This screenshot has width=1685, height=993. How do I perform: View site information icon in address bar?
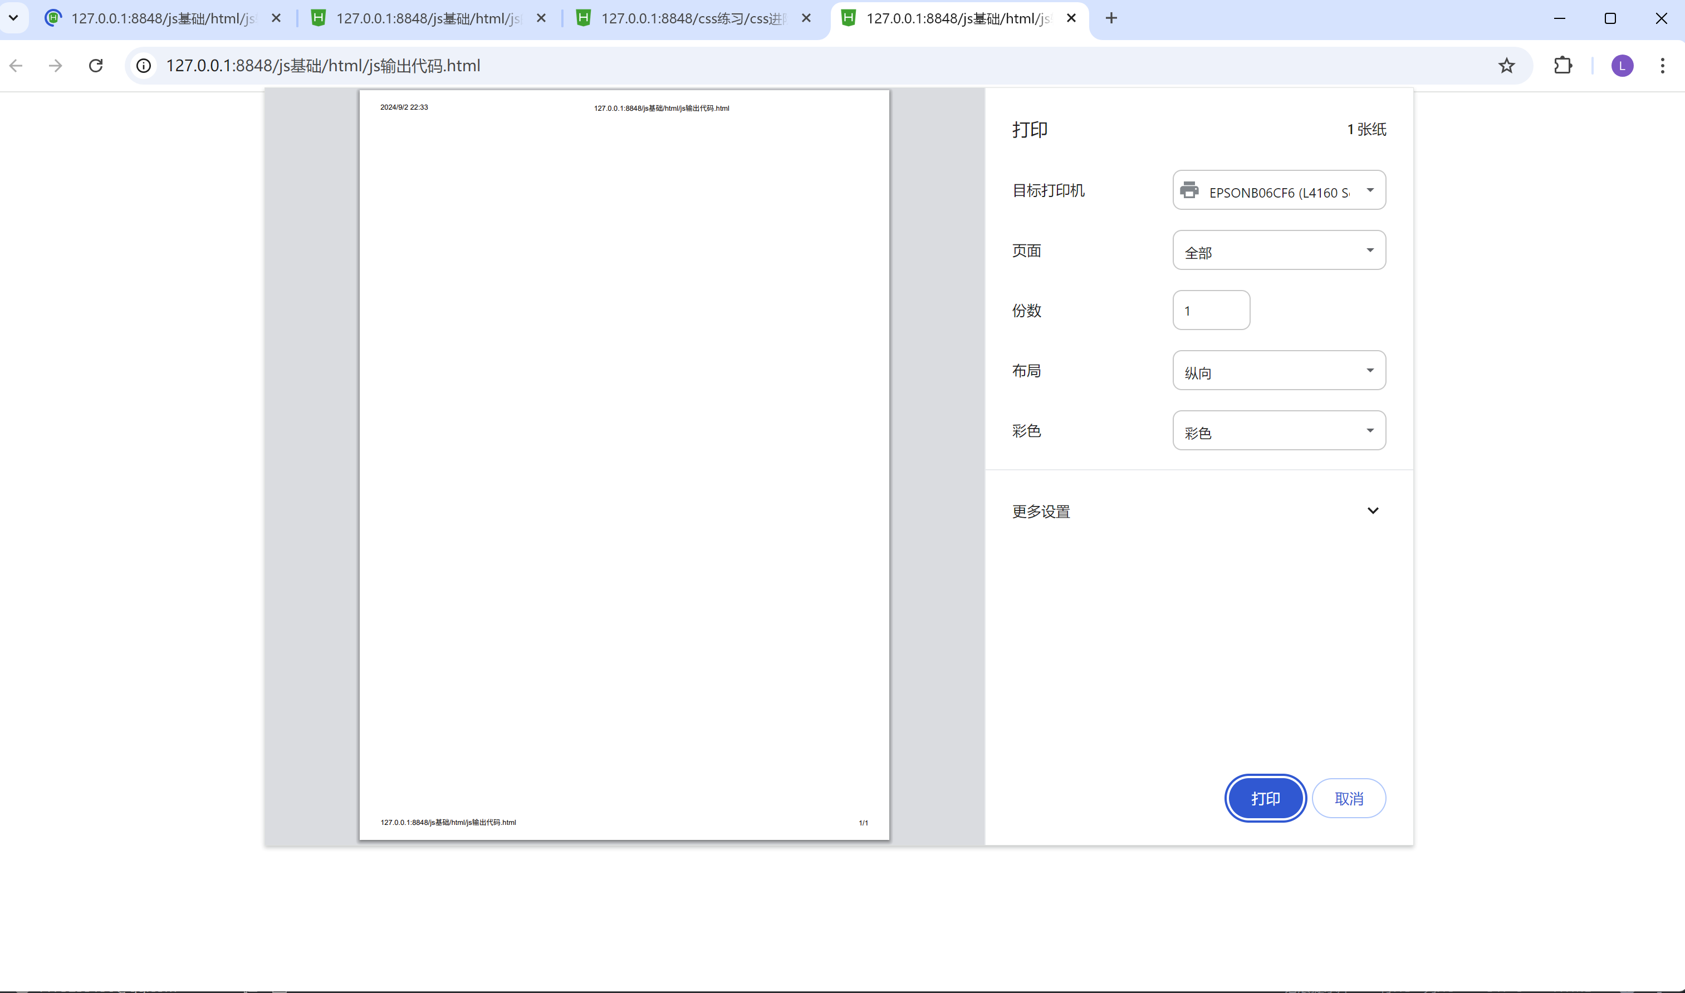coord(143,66)
